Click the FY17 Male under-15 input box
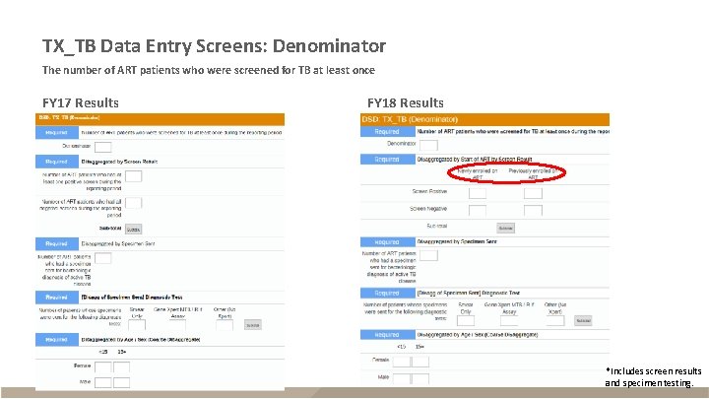 pos(103,382)
